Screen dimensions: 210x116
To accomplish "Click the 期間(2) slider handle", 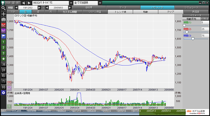I will (187, 32).
